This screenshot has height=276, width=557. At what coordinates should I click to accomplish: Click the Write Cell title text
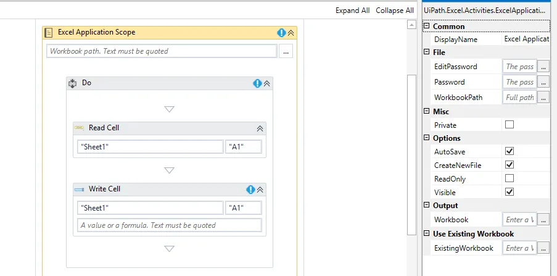104,189
